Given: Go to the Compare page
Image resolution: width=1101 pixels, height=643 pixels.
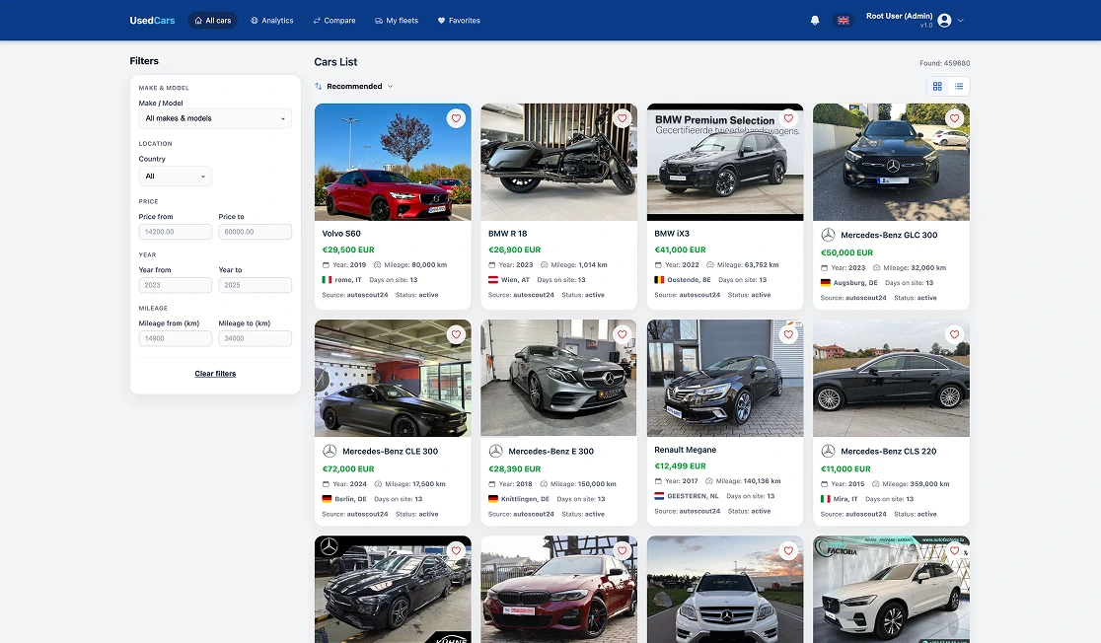Looking at the screenshot, I should point(334,21).
